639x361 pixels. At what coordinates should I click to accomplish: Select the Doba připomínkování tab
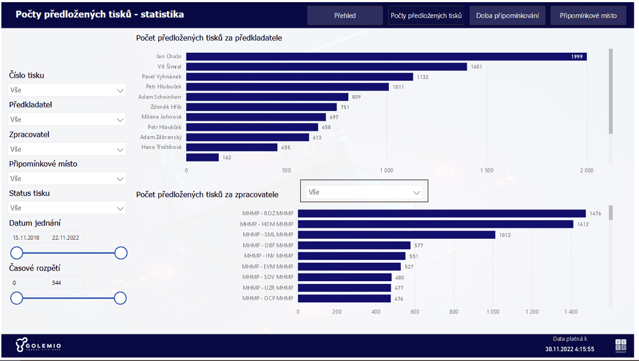507,15
